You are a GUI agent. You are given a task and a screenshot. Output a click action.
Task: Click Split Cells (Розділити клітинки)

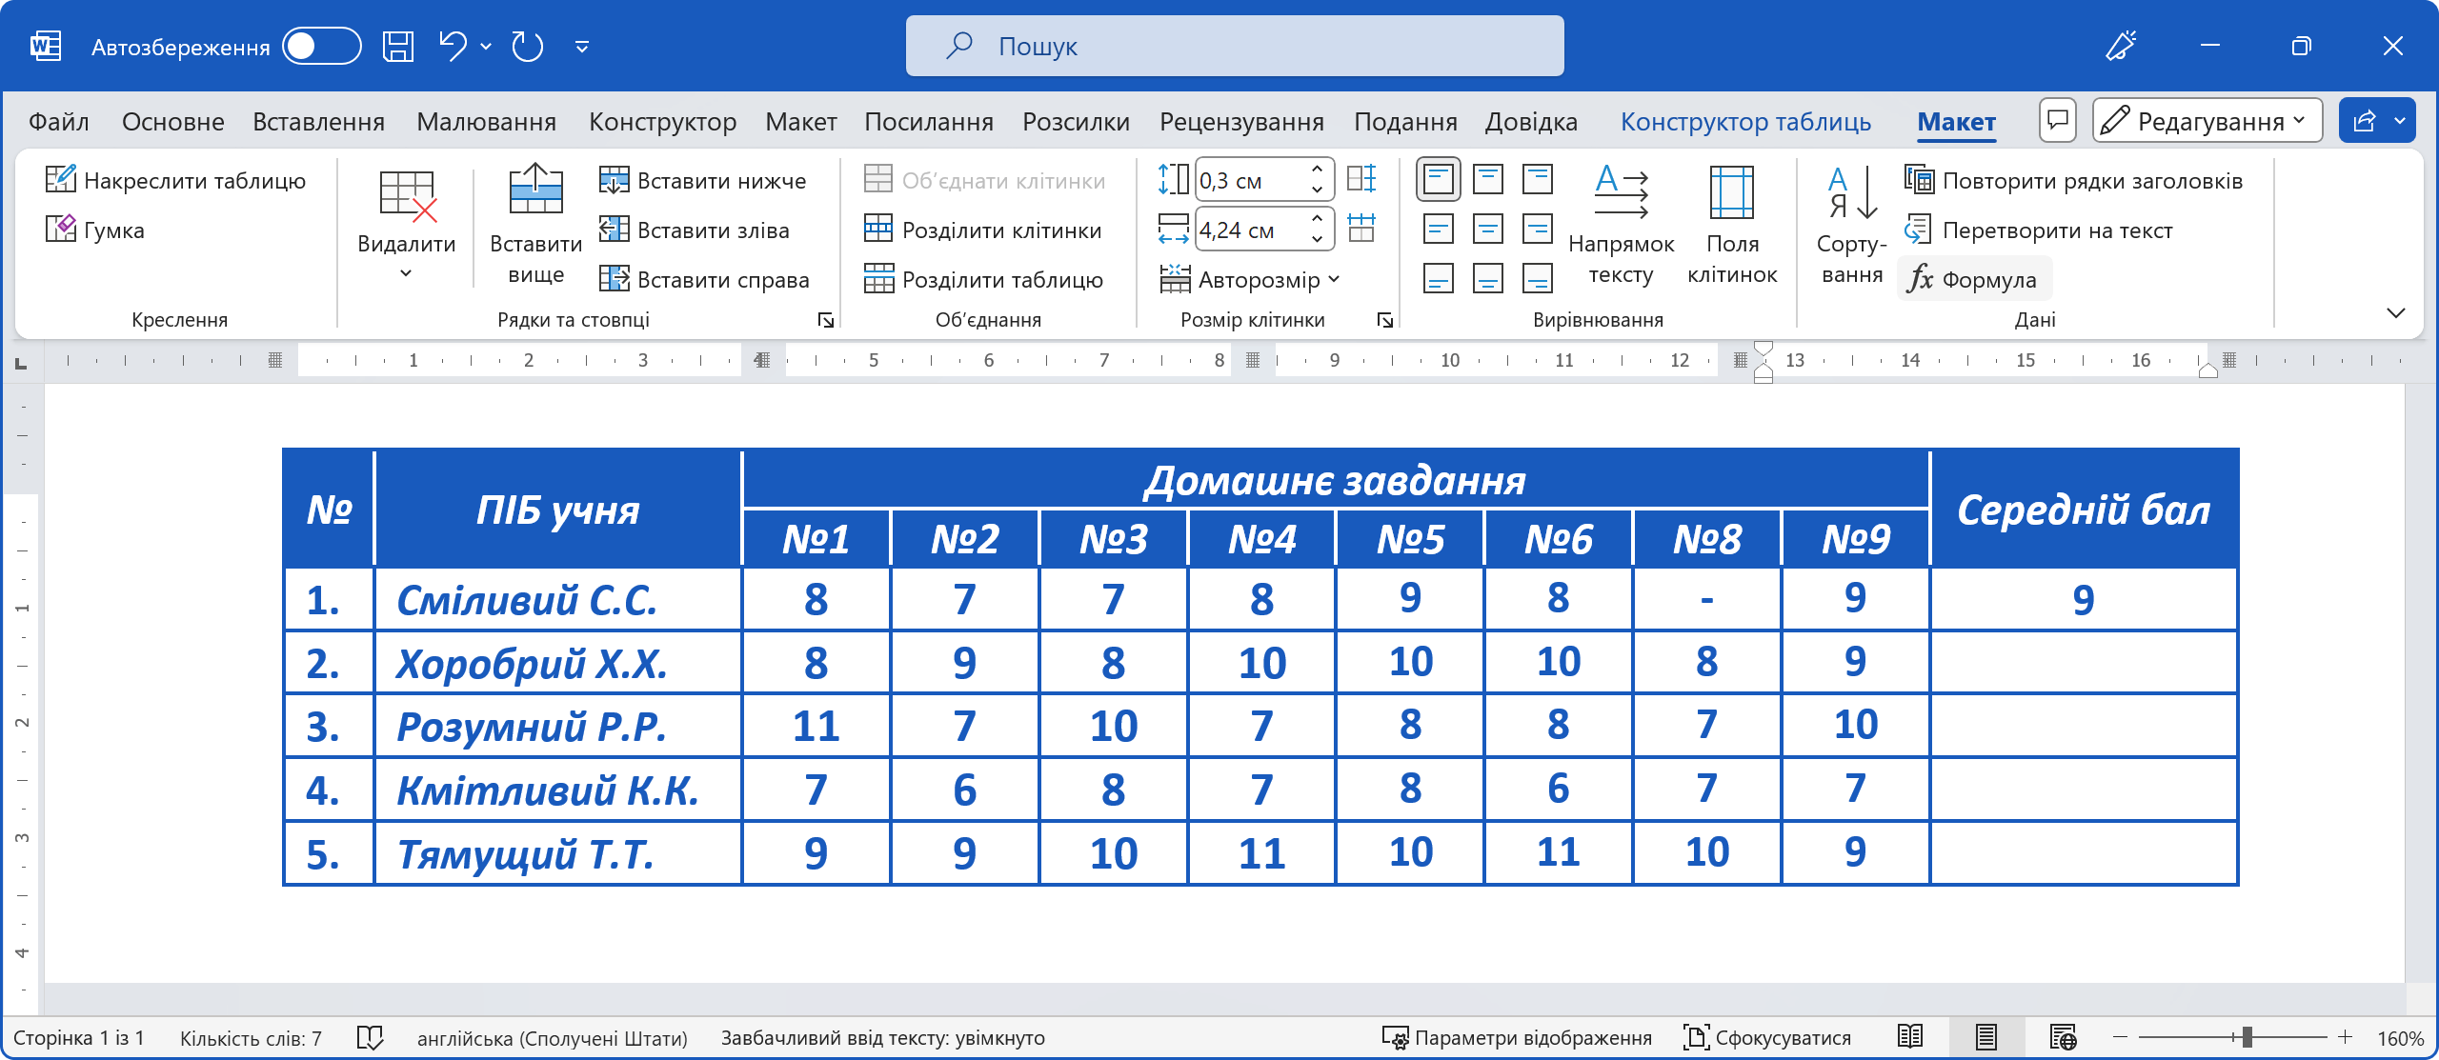[x=983, y=230]
